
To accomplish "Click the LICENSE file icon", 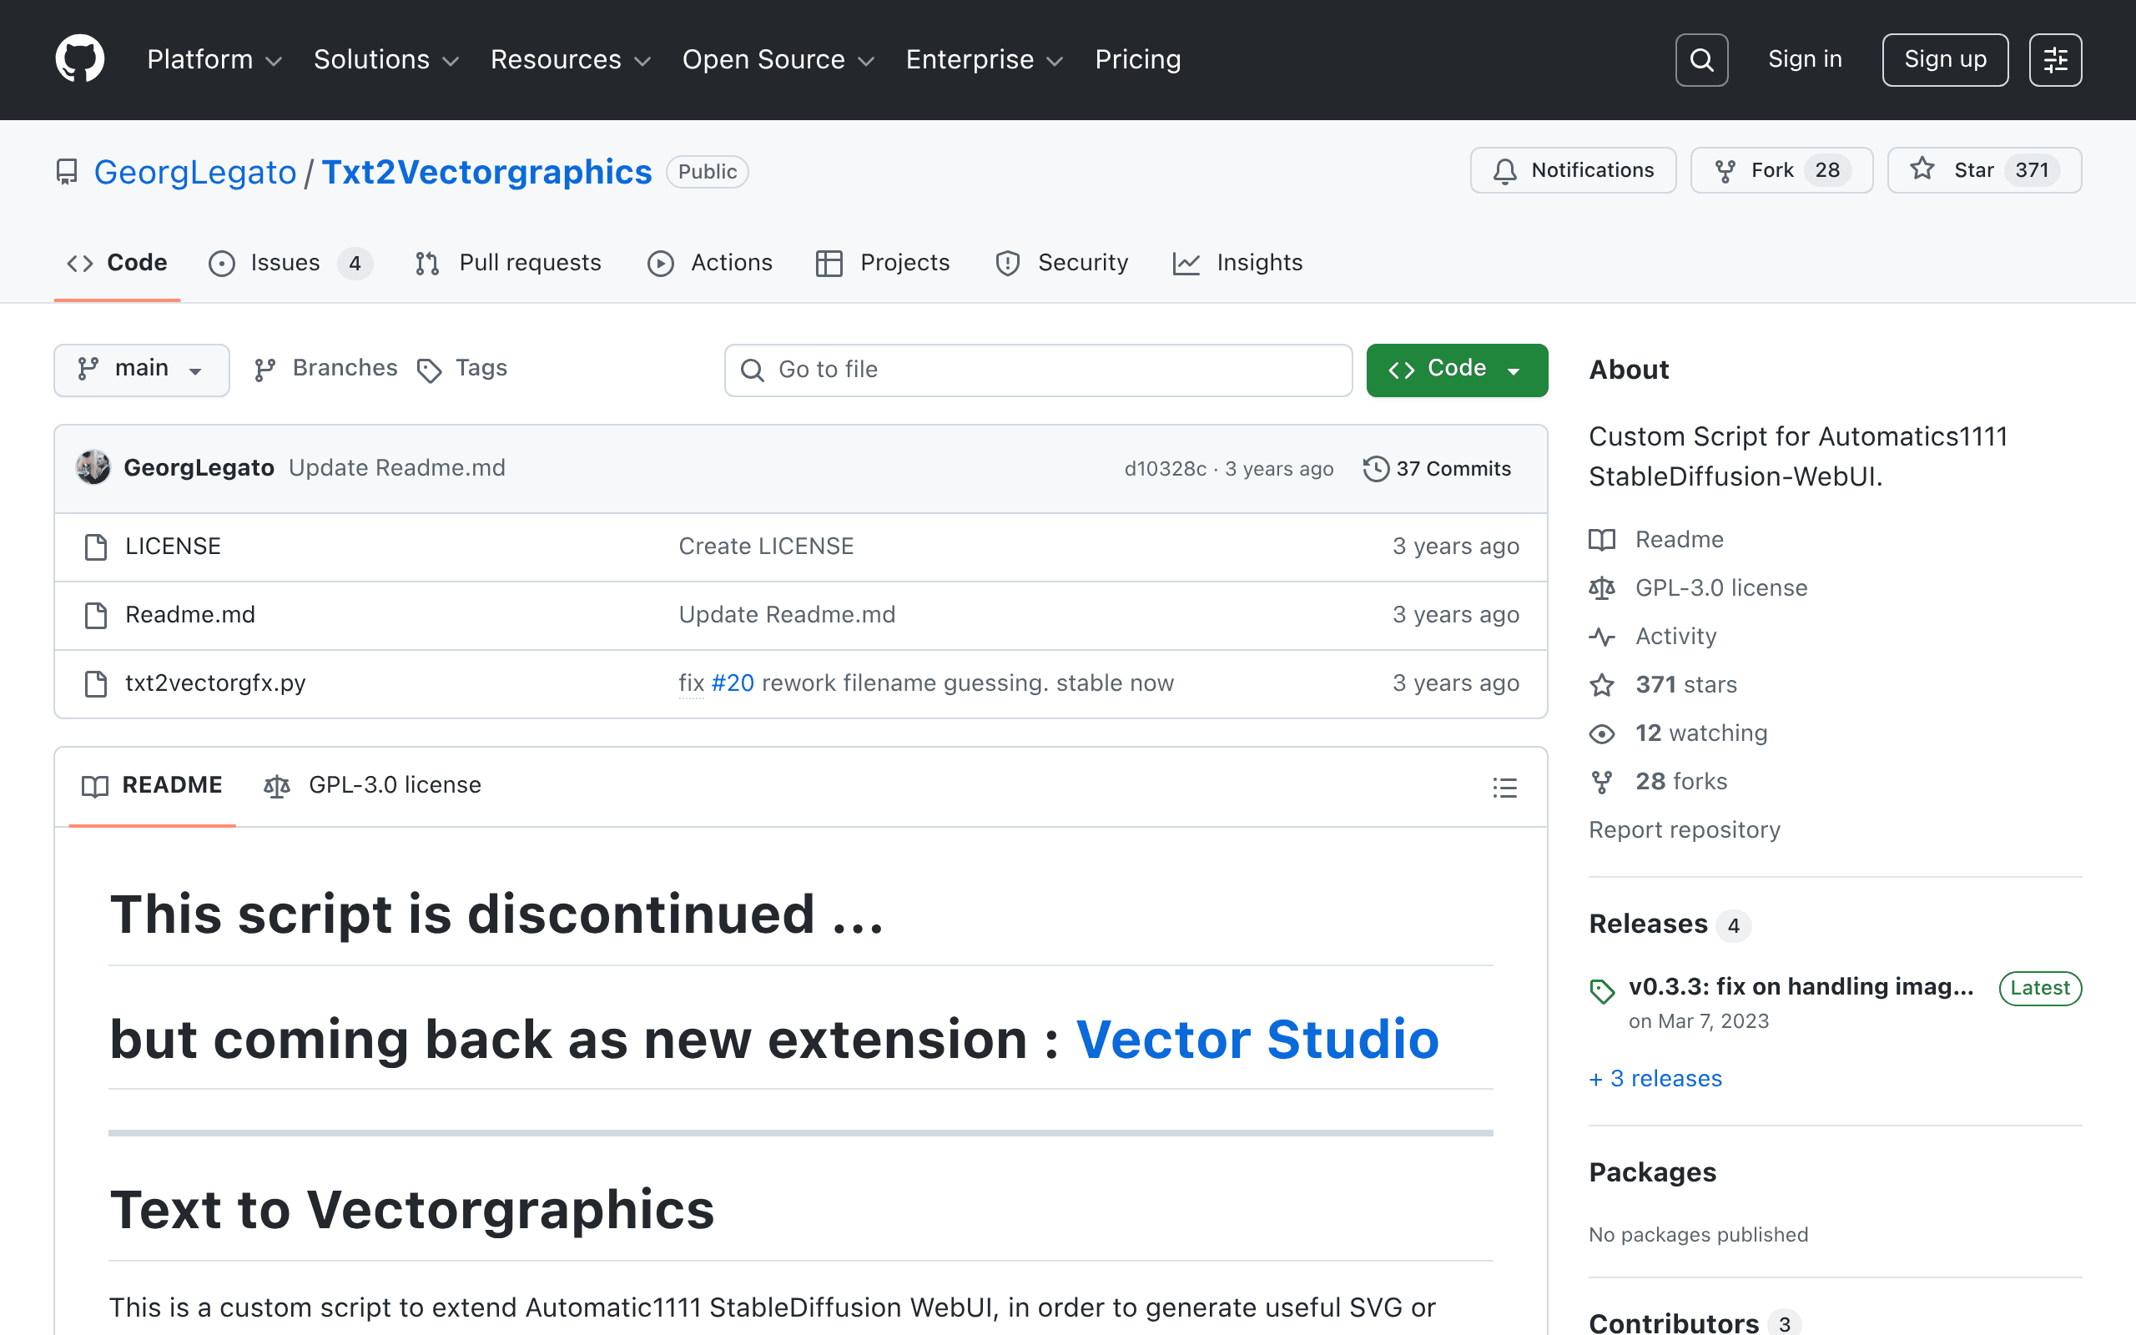I will pyautogui.click(x=95, y=547).
